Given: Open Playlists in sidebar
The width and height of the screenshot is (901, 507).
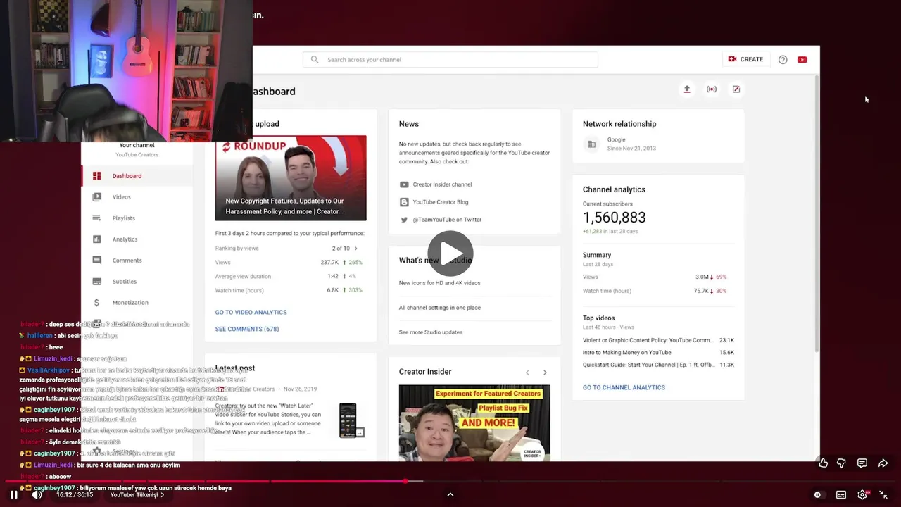Looking at the screenshot, I should click(x=137, y=218).
